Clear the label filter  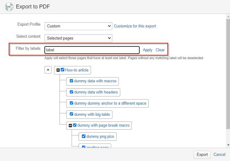[x=160, y=50]
